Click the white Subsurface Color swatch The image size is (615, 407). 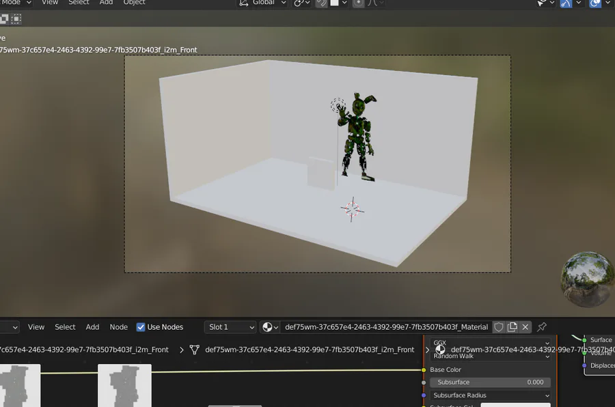[x=515, y=405]
